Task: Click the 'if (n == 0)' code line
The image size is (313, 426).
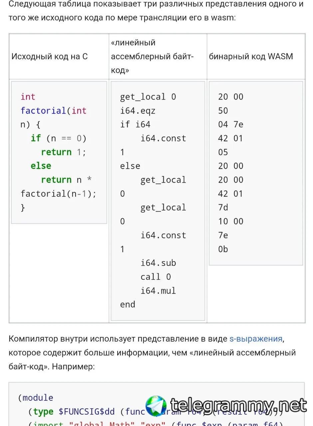Action: point(59,138)
